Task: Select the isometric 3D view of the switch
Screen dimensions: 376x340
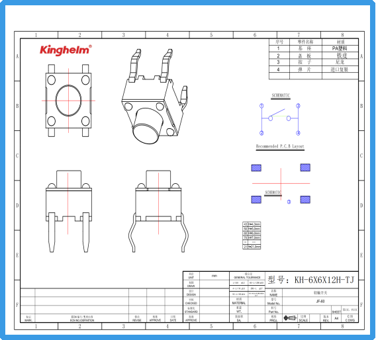Action: (x=155, y=97)
